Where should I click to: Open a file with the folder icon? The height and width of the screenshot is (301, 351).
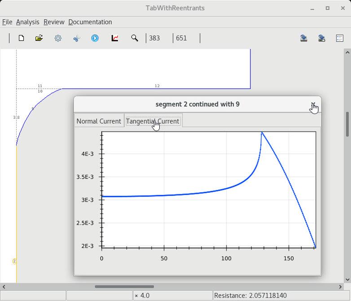[x=39, y=38]
